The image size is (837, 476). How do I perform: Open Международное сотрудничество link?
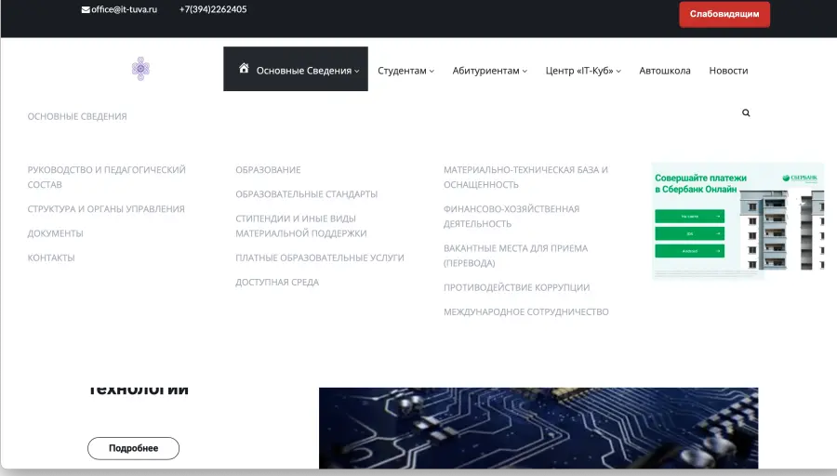click(x=525, y=312)
